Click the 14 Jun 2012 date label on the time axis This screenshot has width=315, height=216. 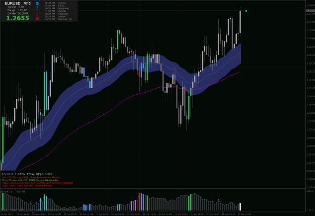pyautogui.click(x=7, y=214)
